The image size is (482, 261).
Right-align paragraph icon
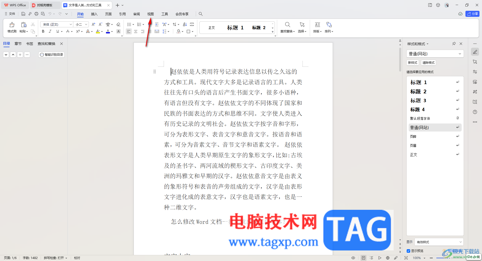tap(143, 32)
